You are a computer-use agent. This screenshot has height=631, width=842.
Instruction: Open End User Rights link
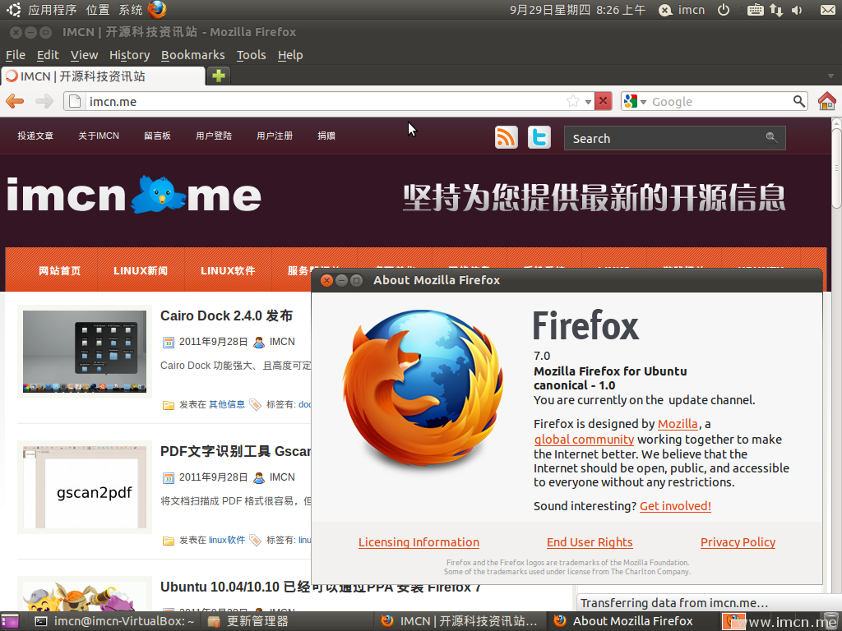(x=590, y=542)
